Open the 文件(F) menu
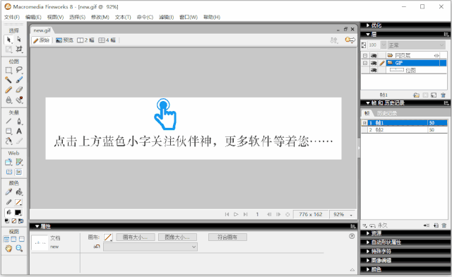Image resolution: width=452 pixels, height=277 pixels. click(12, 17)
